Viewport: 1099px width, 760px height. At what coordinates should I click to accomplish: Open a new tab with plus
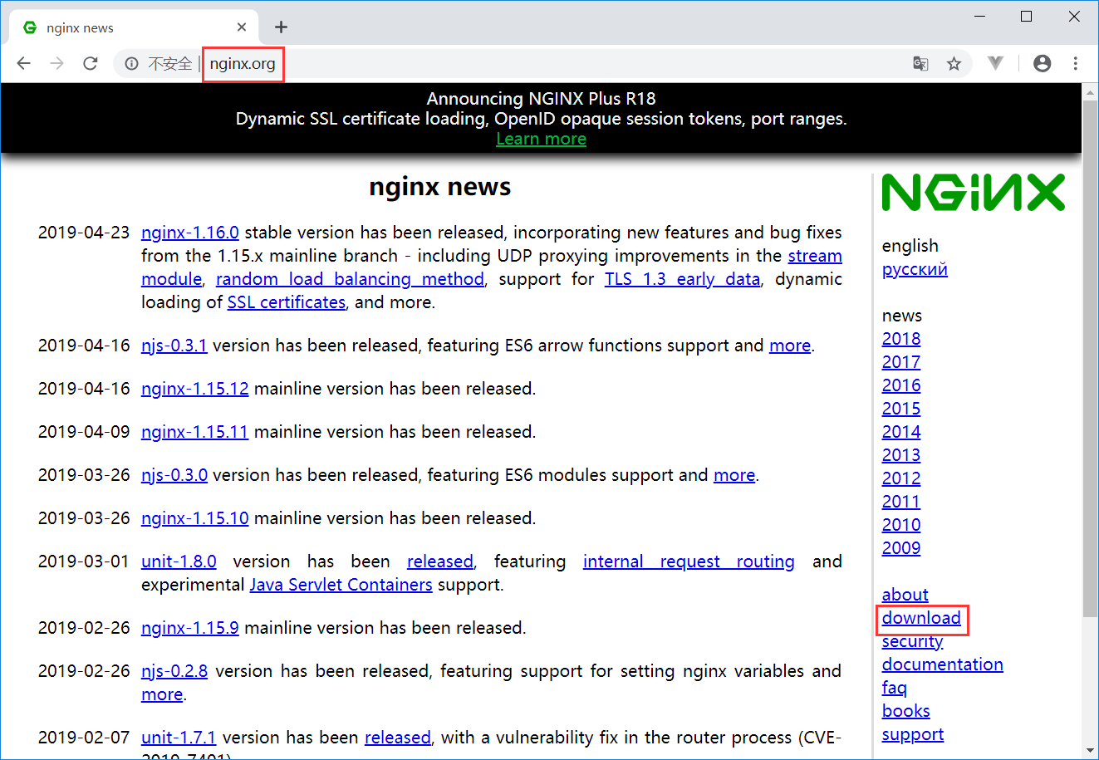[x=282, y=27]
